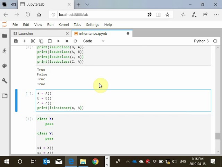Open the Run menu

pos(50,25)
